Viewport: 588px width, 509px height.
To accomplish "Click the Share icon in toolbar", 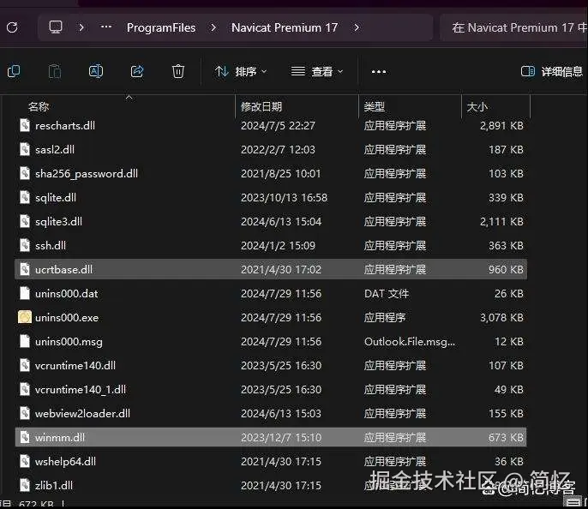I will pos(137,71).
